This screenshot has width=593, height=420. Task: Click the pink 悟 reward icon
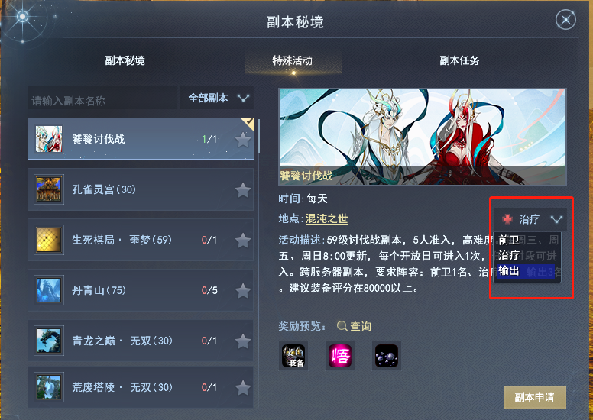point(340,356)
